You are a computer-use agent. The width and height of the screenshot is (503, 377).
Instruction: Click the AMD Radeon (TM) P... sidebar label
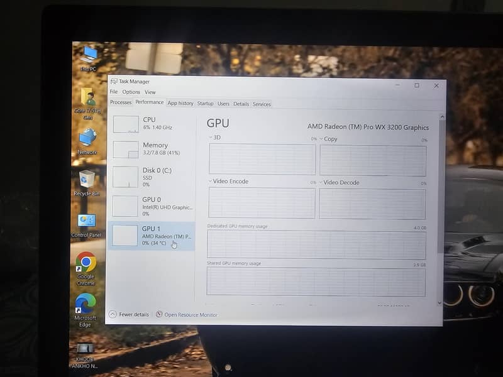[166, 237]
